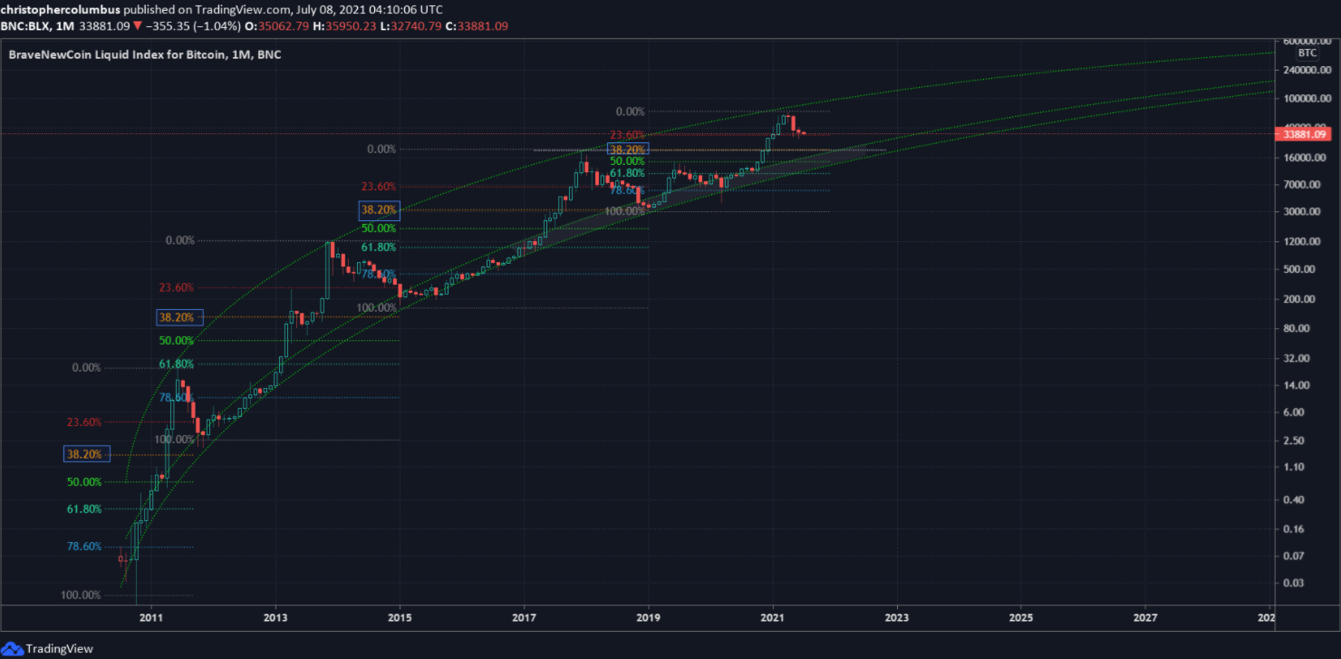Screen dimensions: 1341x659
Task: Click the 6.00 price axis label
Action: 1294,412
